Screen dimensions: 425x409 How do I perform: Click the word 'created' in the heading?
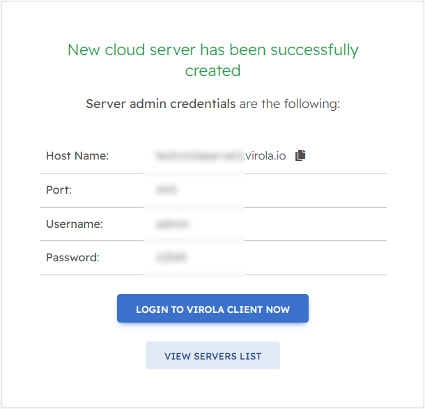(212, 70)
